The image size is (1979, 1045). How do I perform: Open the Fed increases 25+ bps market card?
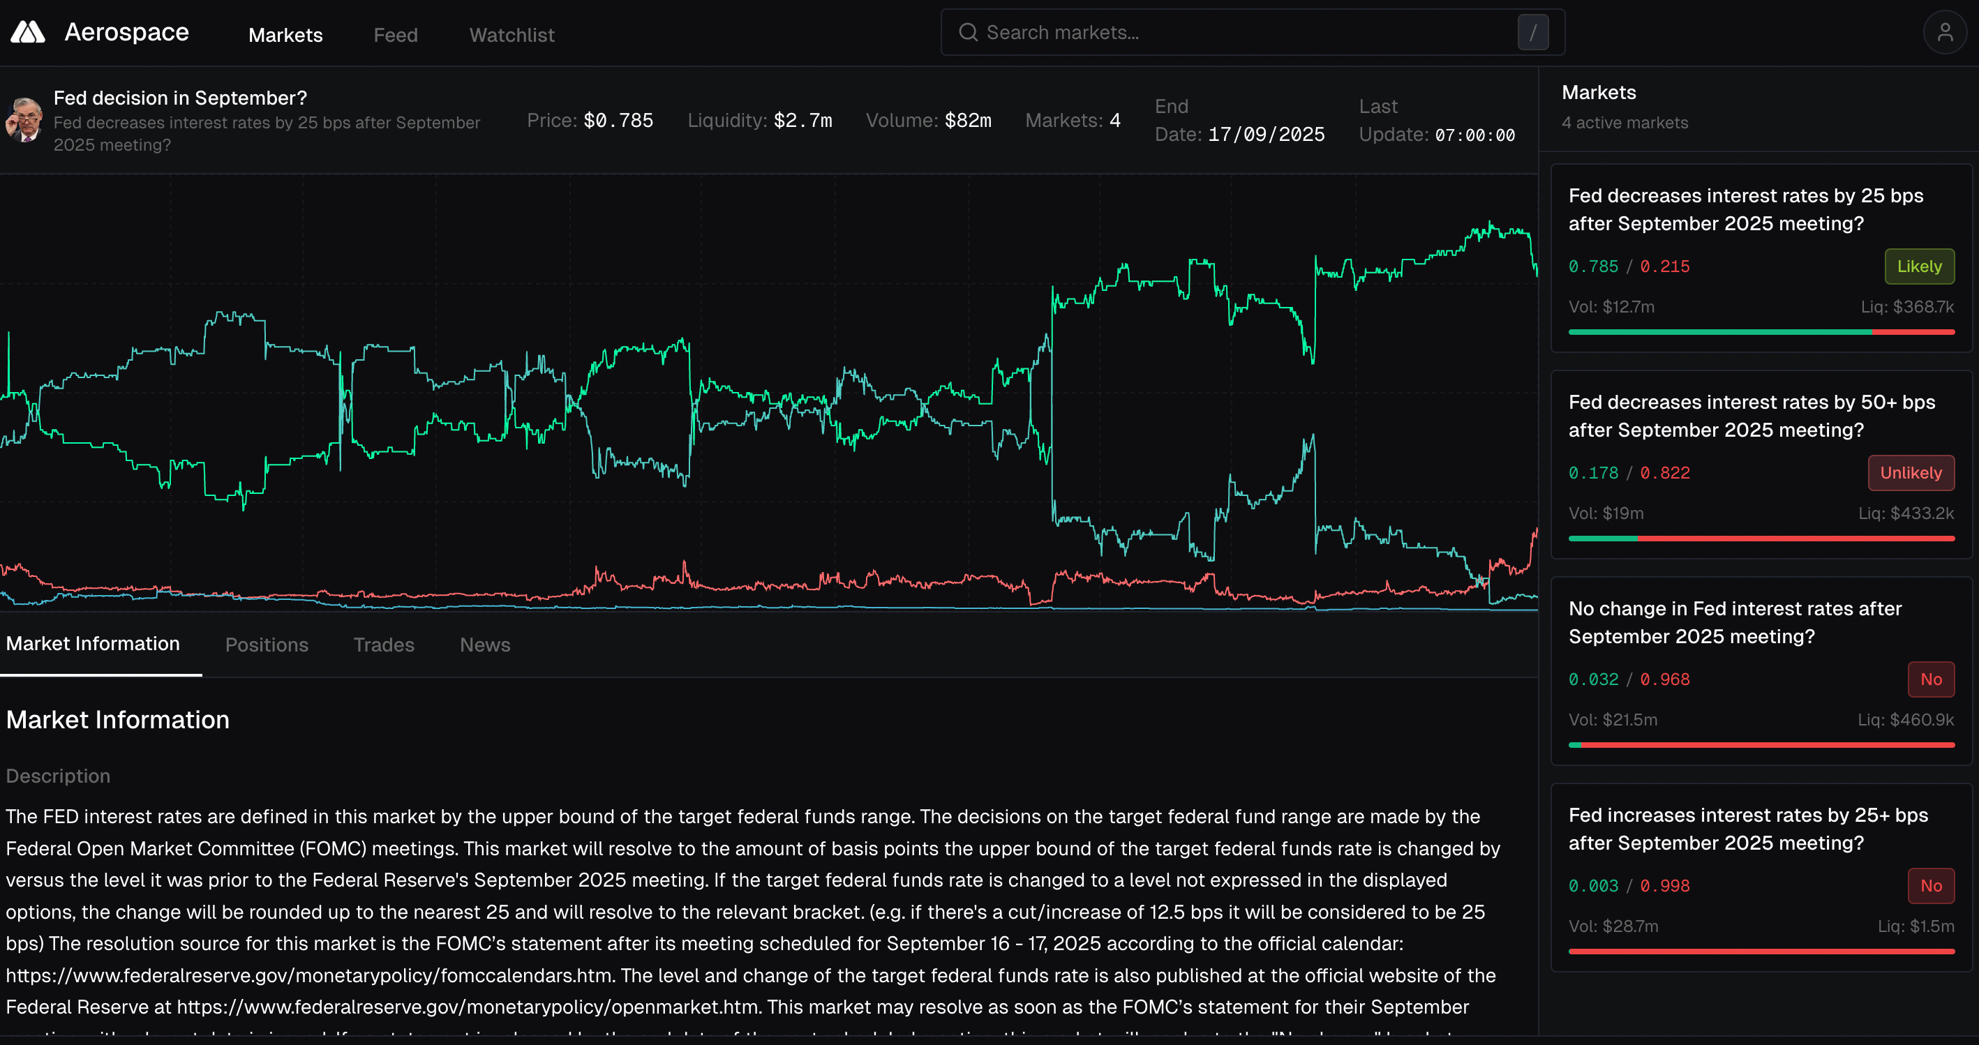coord(1760,877)
